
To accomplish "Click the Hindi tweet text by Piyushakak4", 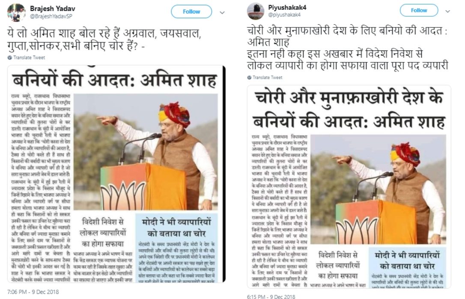I will (x=347, y=48).
